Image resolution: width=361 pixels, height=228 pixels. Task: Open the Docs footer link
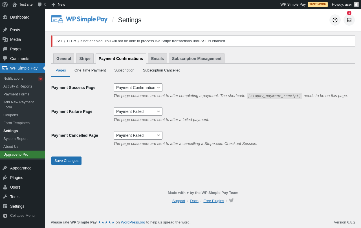pos(194,201)
